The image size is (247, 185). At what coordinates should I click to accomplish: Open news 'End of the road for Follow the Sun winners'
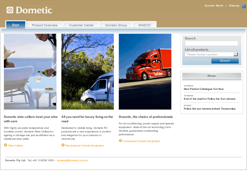click(x=210, y=99)
